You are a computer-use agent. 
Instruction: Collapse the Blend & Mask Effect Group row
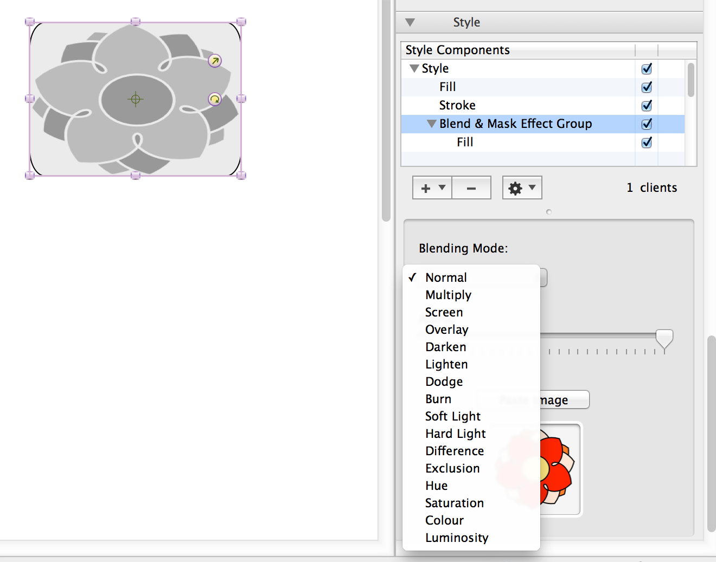point(432,124)
